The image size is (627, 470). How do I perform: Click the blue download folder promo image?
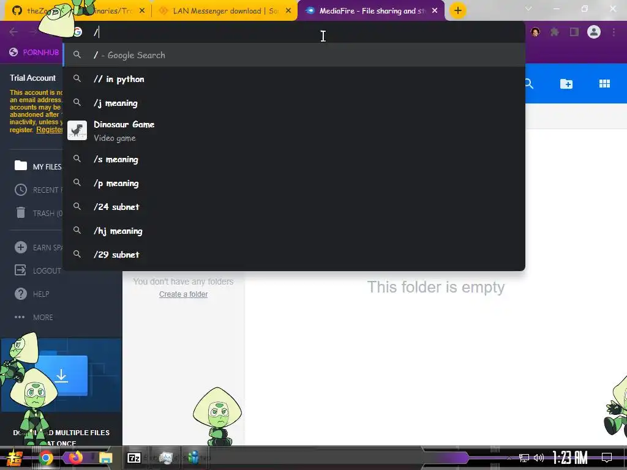pyautogui.click(x=62, y=375)
